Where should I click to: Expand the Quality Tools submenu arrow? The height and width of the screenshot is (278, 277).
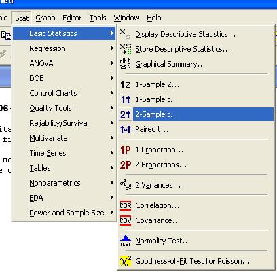[x=112, y=108]
